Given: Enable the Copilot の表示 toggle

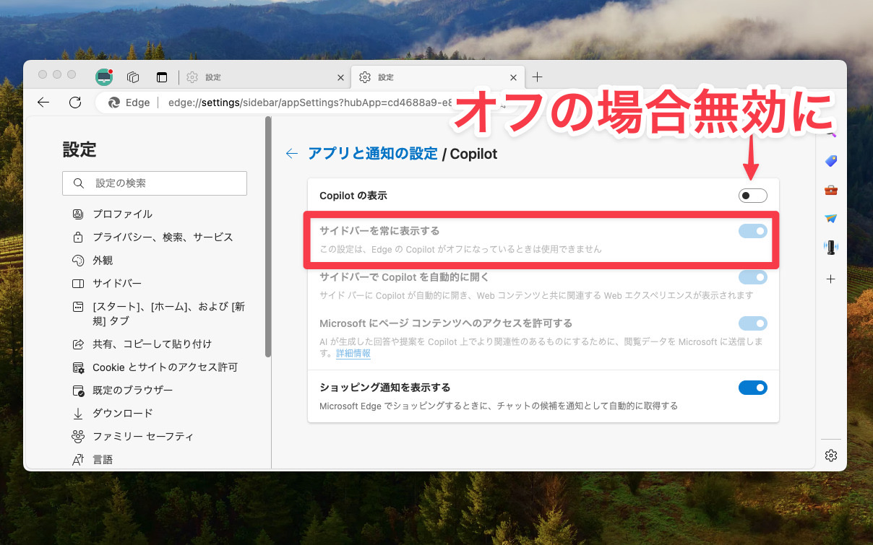Looking at the screenshot, I should (x=752, y=195).
